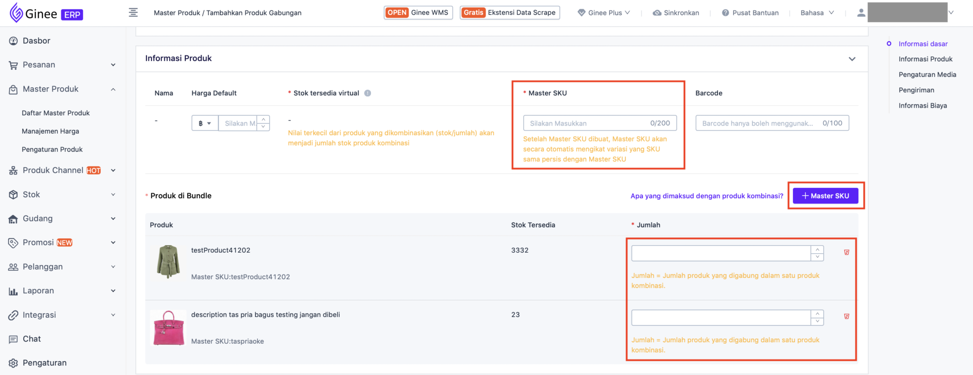Click the info icon beside Stok tersedia virtual
The image size is (973, 375).
click(367, 93)
